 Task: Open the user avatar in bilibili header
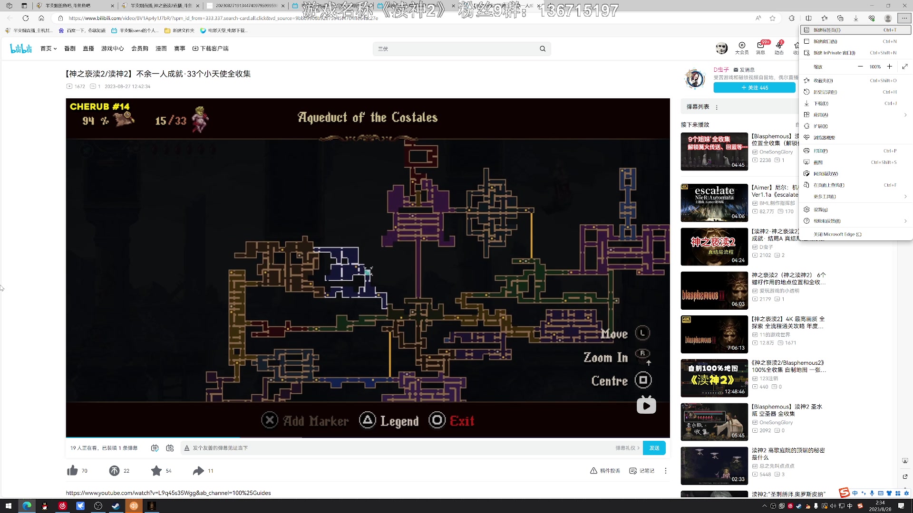[721, 48]
